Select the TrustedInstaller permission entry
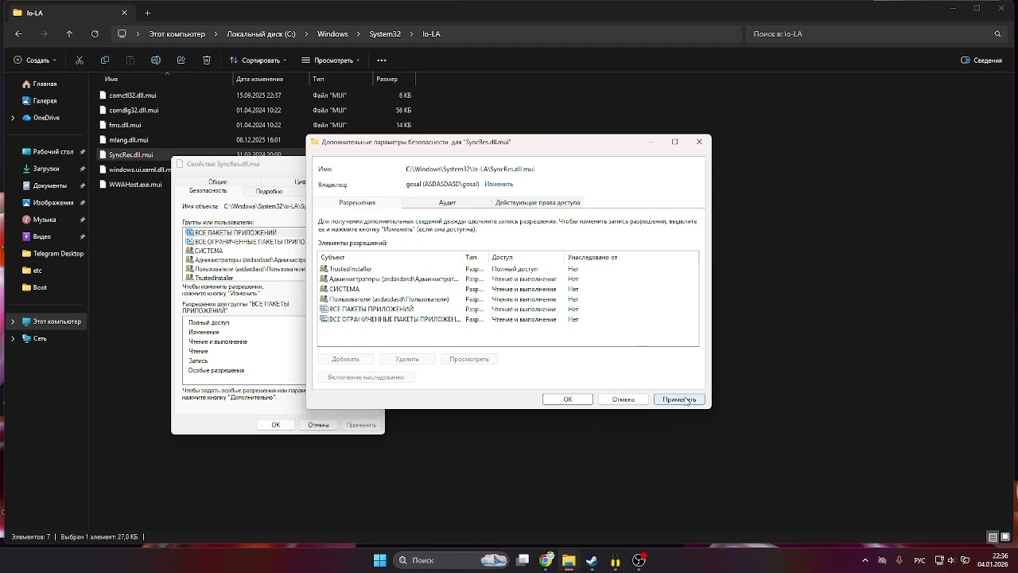 coord(507,269)
